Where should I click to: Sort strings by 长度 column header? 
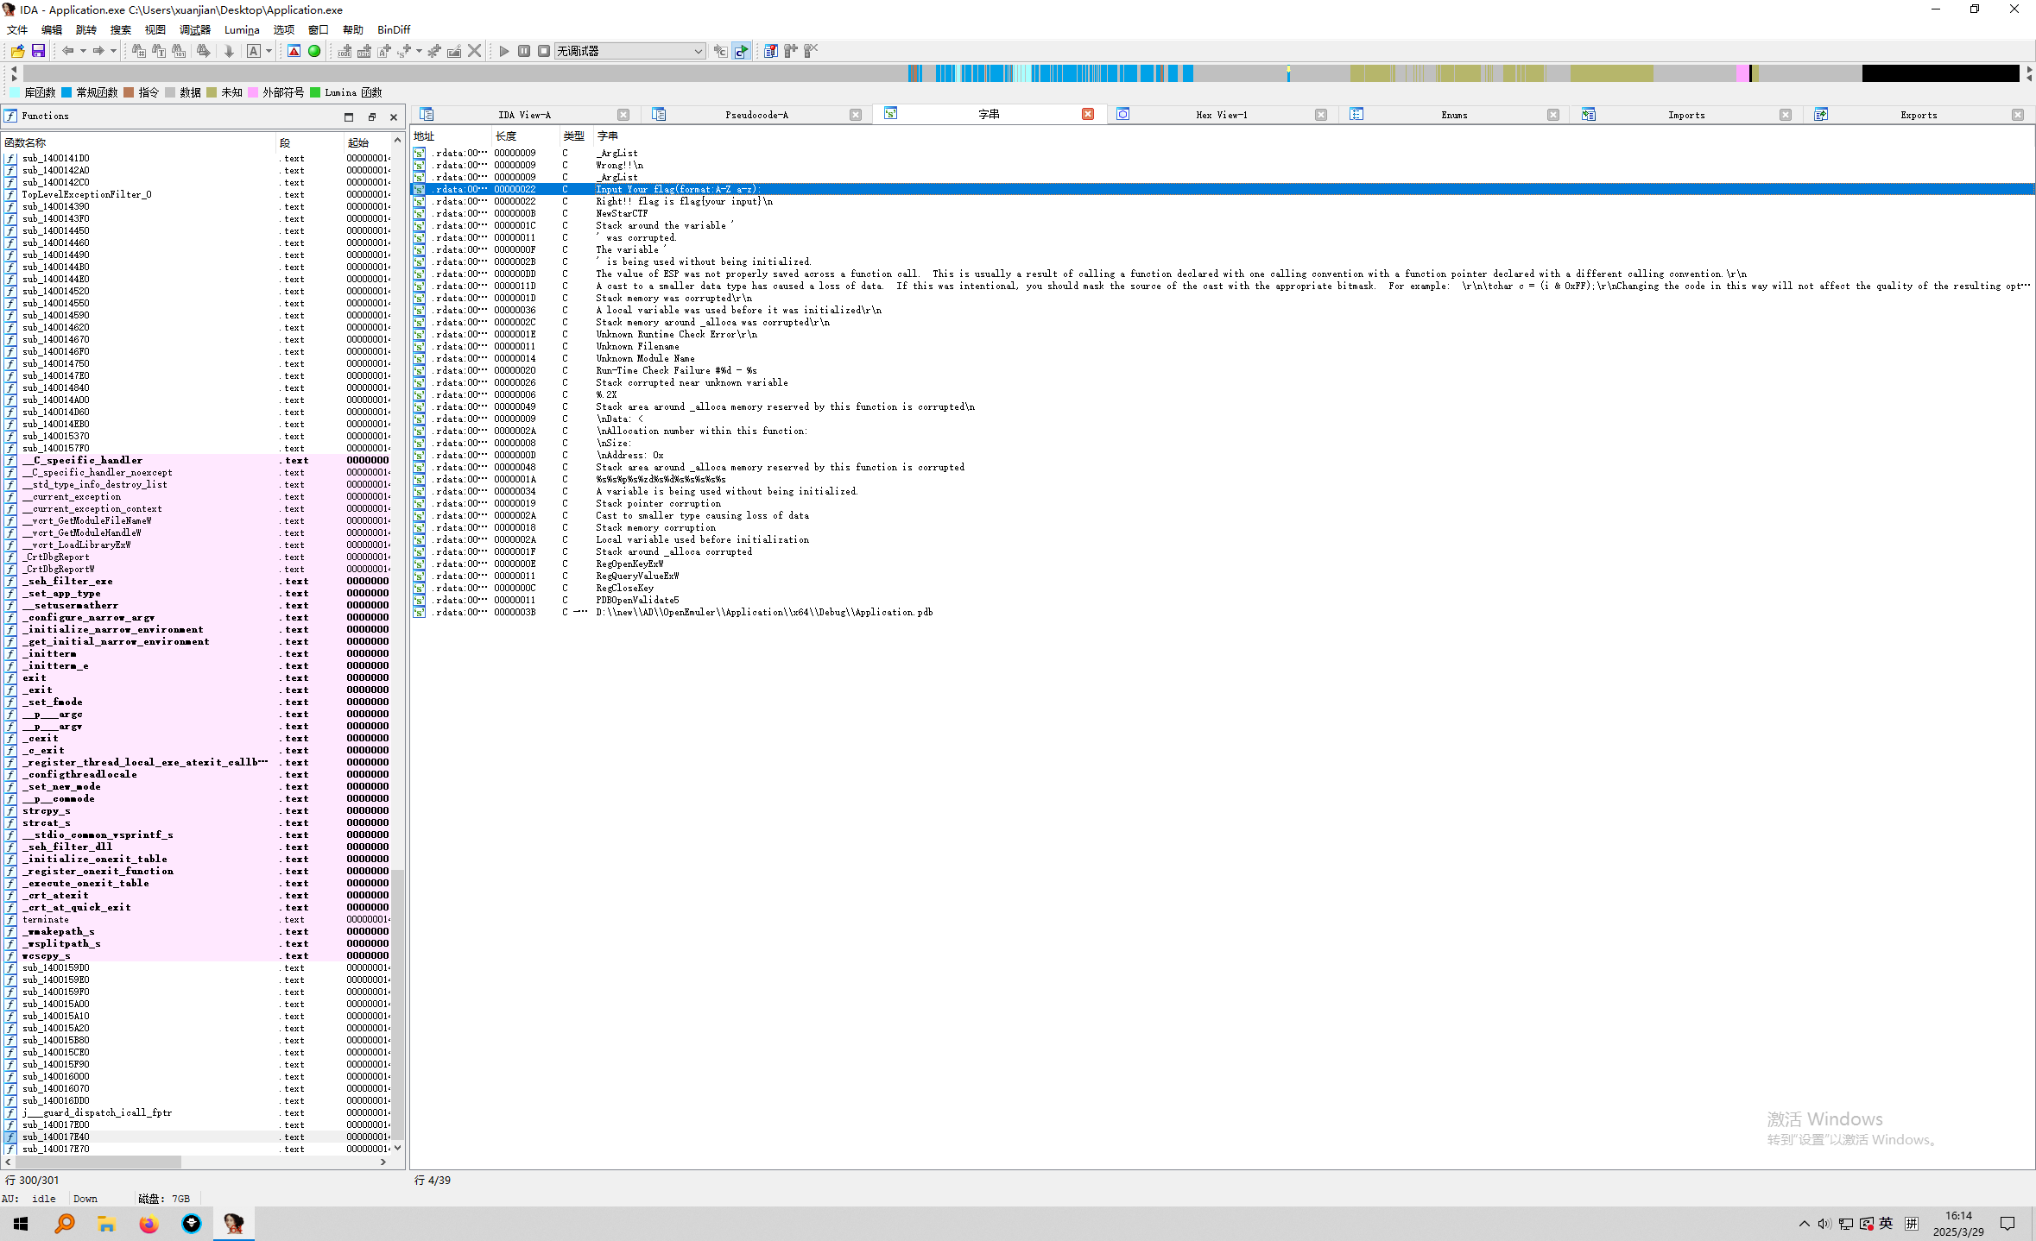click(x=506, y=135)
